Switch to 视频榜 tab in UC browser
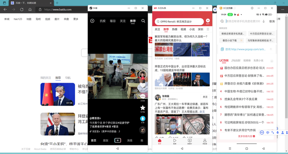 coord(247,61)
